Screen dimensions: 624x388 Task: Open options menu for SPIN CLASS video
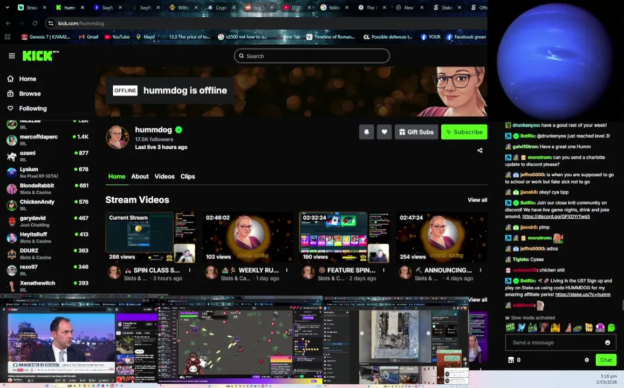click(190, 271)
